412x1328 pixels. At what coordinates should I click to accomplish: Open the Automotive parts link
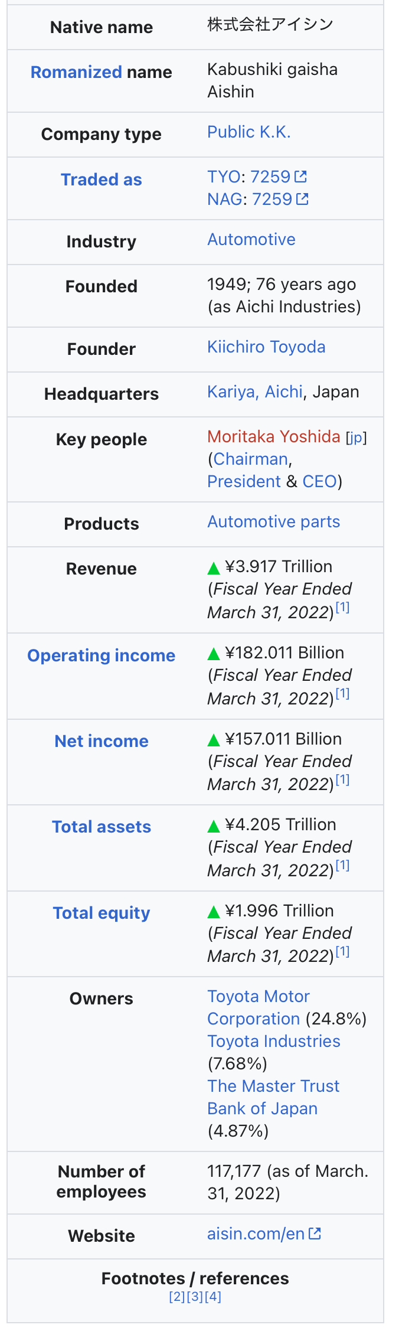coord(273,521)
